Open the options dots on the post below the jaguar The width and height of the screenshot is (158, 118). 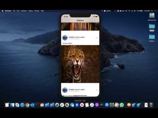pos(97,90)
